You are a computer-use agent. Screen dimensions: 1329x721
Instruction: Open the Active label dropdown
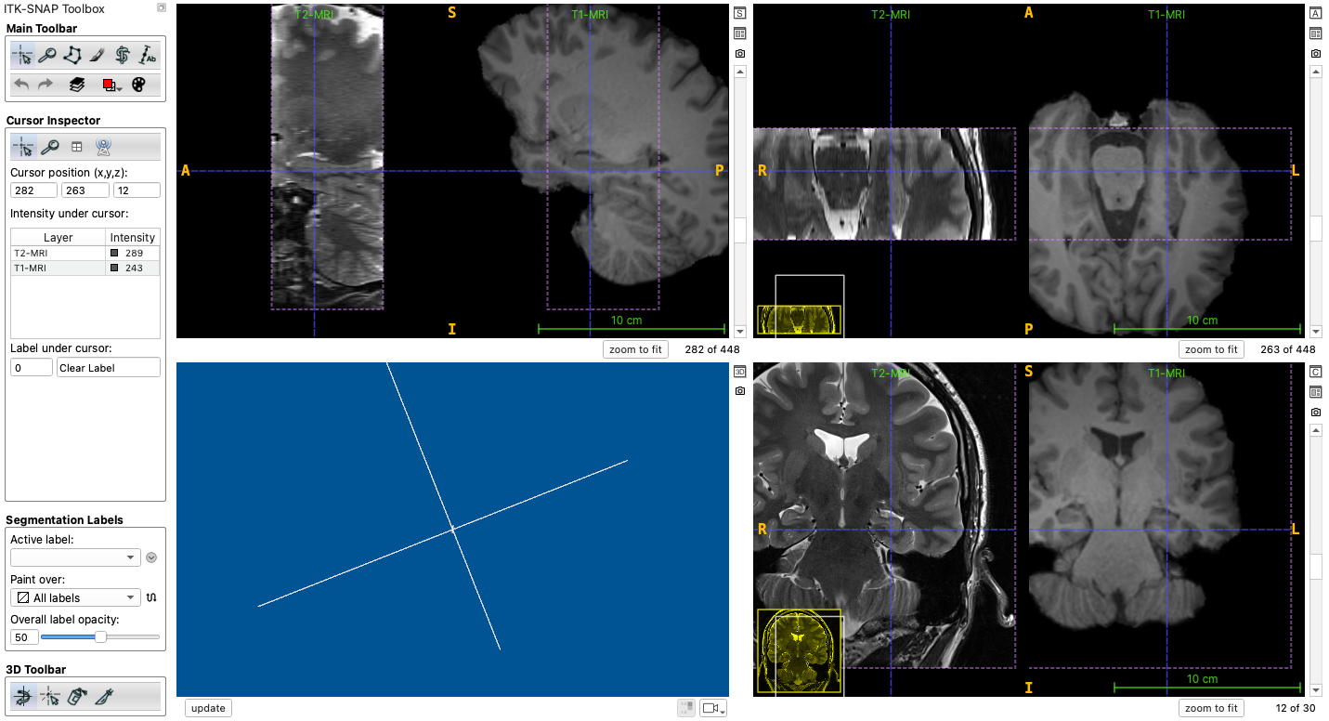pyautogui.click(x=75, y=557)
